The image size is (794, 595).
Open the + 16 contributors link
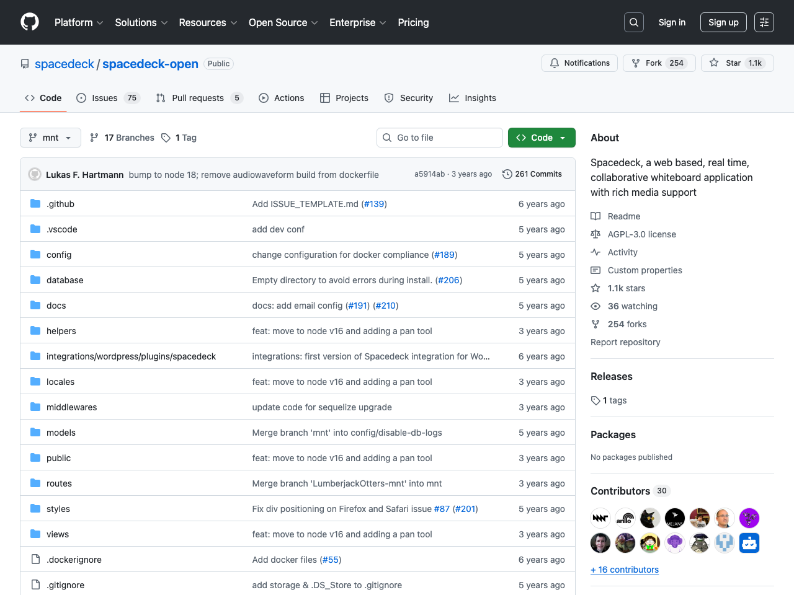(x=625, y=570)
